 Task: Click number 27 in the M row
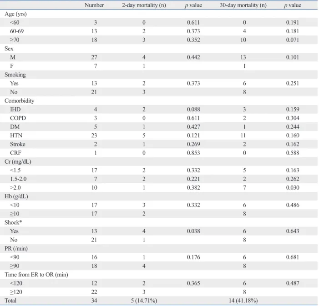click(x=94, y=57)
